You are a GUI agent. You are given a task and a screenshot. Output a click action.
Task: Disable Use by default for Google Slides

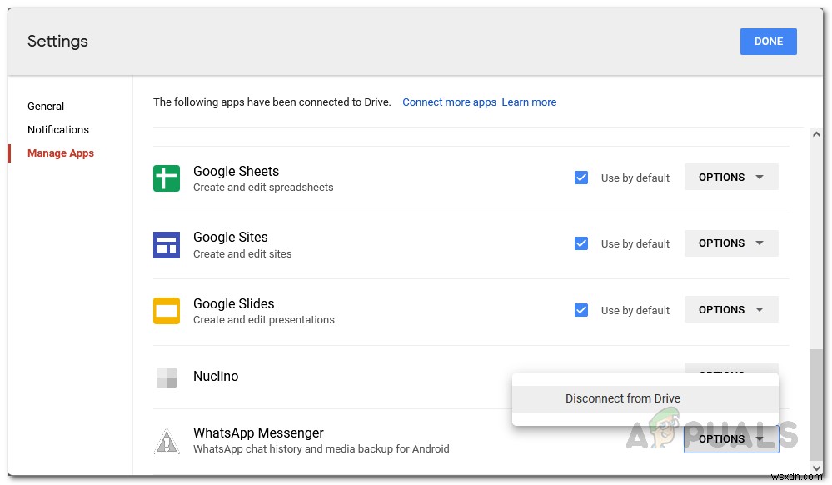point(581,310)
